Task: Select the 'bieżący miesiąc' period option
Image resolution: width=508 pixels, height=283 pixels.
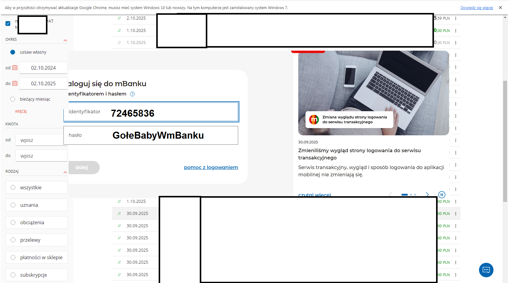Action: click(13, 99)
